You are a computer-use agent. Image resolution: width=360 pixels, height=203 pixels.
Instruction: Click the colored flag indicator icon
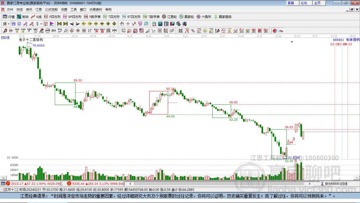tap(52, 24)
